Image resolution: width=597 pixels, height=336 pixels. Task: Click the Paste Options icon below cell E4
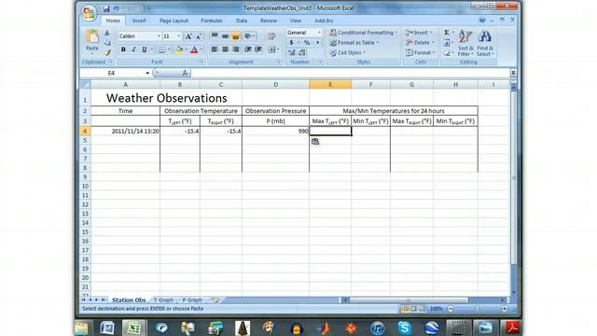pos(315,141)
